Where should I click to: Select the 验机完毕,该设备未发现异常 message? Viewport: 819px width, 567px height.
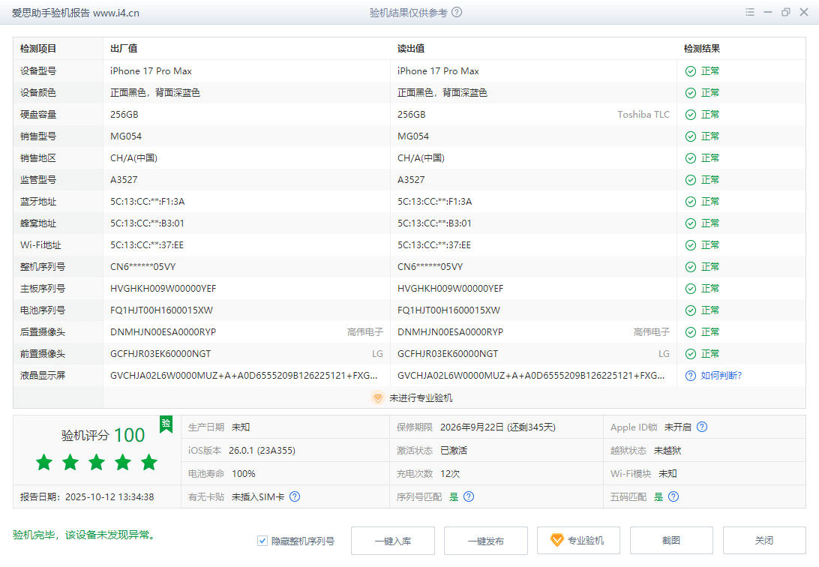pos(83,535)
